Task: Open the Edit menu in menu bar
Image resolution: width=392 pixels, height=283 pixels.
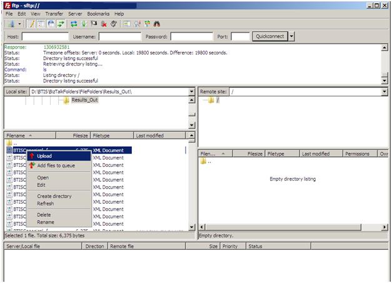Action: pos(22,14)
